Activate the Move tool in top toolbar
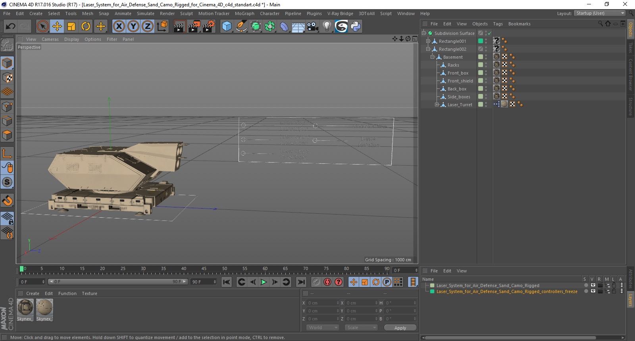Viewport: 635px width, 341px height. point(57,27)
